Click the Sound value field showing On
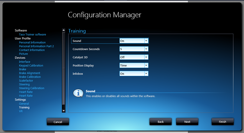 (x=132, y=41)
